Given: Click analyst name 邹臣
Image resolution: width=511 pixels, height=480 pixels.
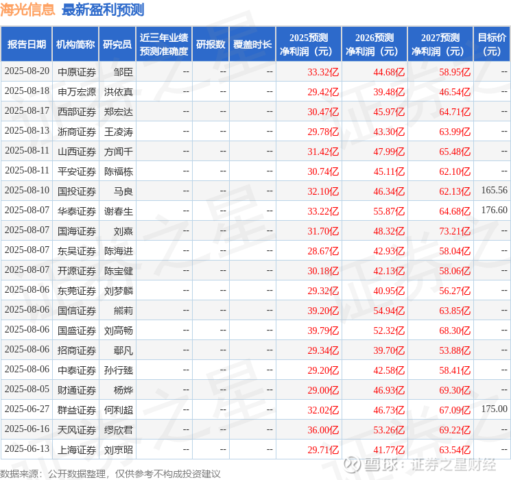Looking at the screenshot, I should [x=123, y=72].
